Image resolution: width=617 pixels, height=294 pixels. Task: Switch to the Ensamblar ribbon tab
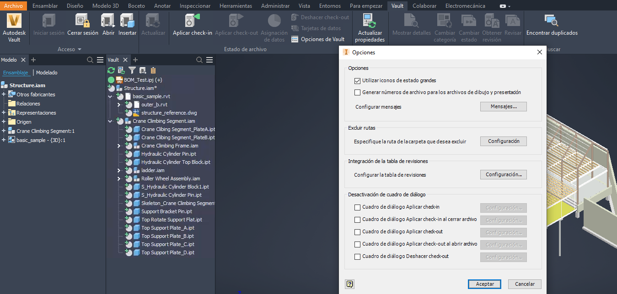coord(45,6)
